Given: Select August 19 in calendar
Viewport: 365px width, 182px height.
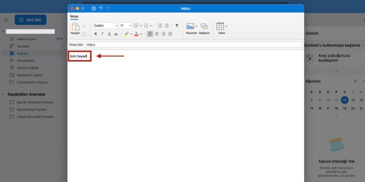Looking at the screenshot, I should tap(345, 108).
